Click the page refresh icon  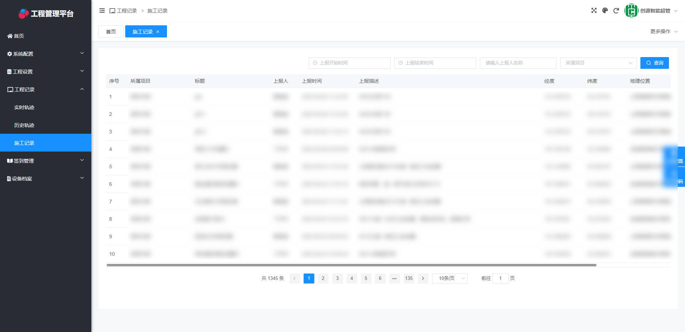616,11
